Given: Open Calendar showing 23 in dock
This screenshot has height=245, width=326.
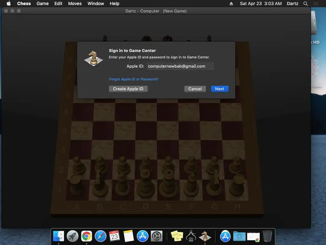Looking at the screenshot, I should pyautogui.click(x=114, y=236).
